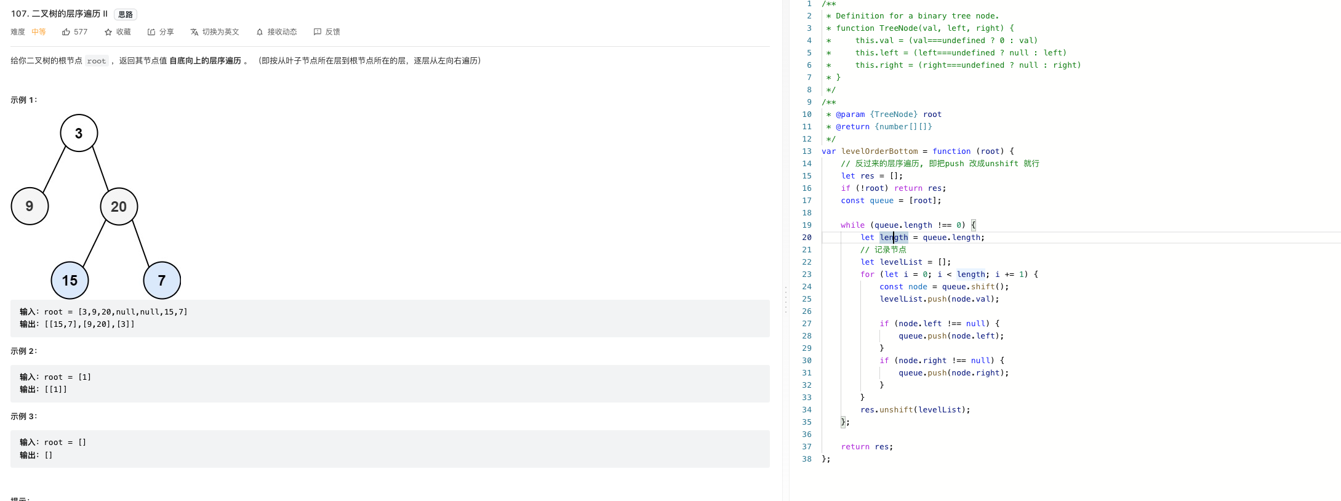Click example 2 output [[1]]
This screenshot has width=1341, height=501.
[43, 390]
